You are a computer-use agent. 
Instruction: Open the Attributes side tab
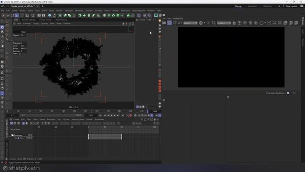[303, 21]
